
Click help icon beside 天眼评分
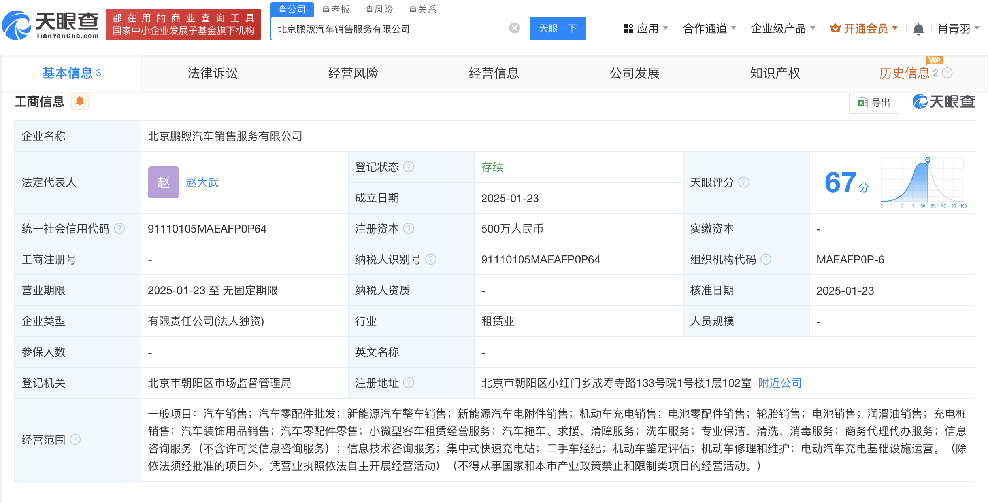point(744,182)
